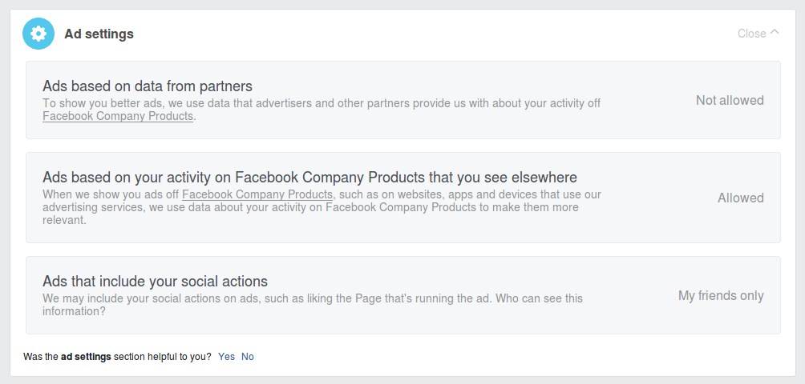This screenshot has height=384, width=805.
Task: Expand the Ads based on data from partners heading
Action: coord(148,86)
